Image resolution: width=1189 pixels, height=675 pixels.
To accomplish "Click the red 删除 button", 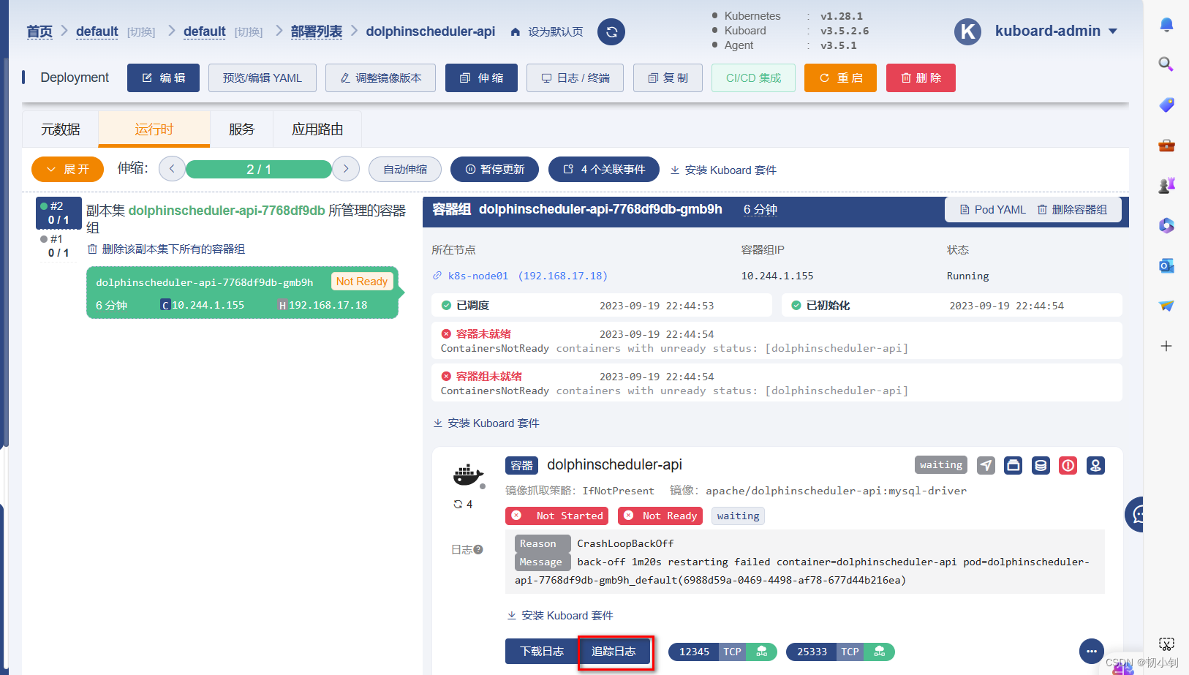I will pos(921,78).
